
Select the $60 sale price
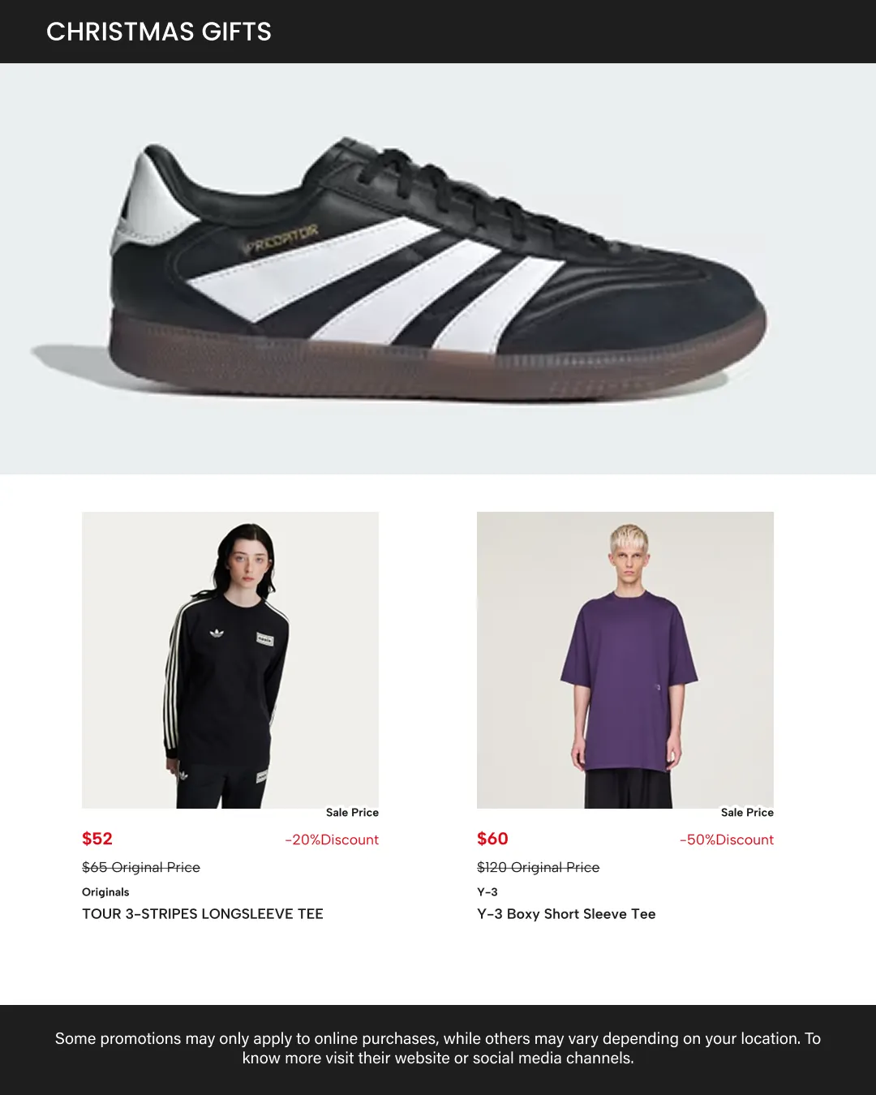[x=492, y=839]
